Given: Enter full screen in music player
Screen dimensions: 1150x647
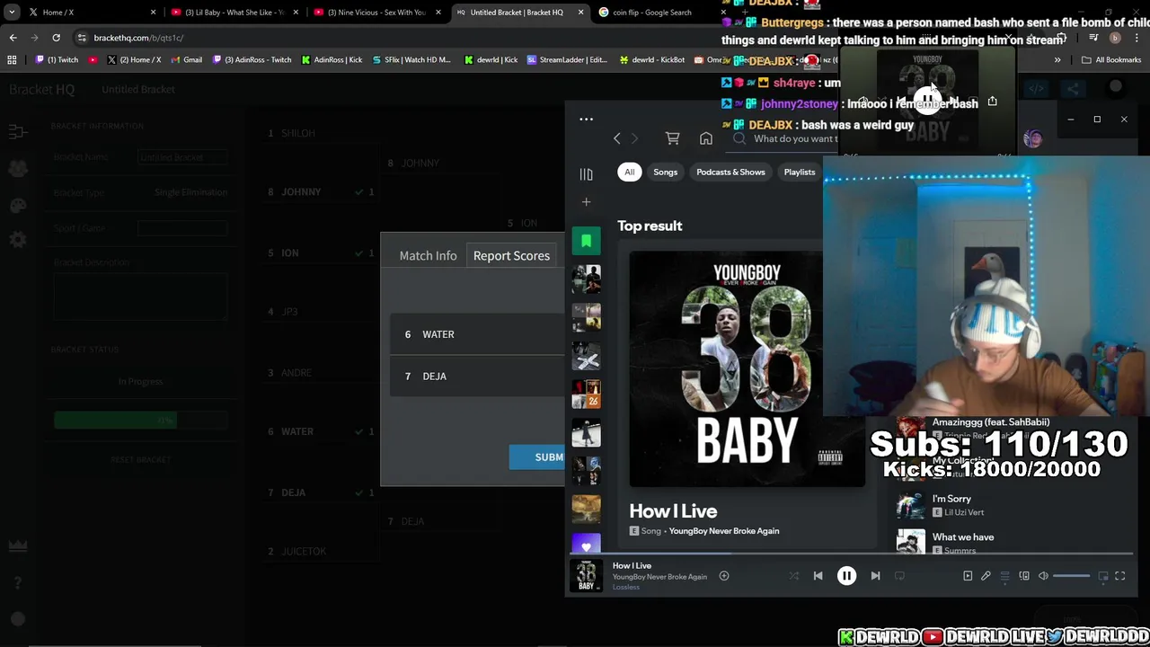Looking at the screenshot, I should coord(1120,576).
